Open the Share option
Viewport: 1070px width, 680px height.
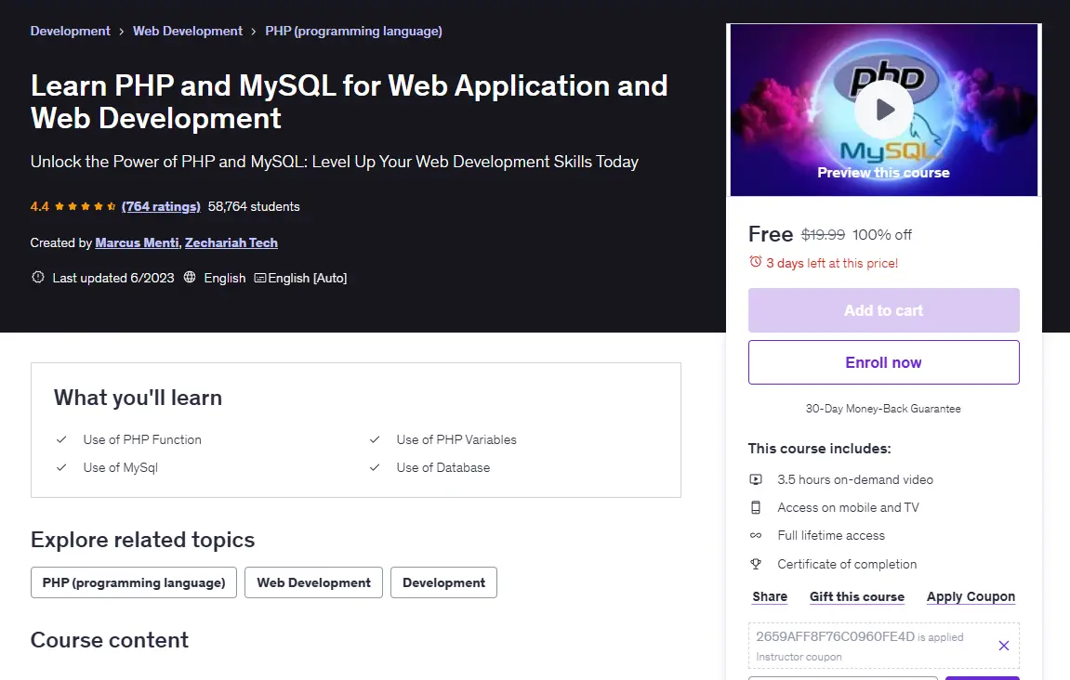(770, 596)
